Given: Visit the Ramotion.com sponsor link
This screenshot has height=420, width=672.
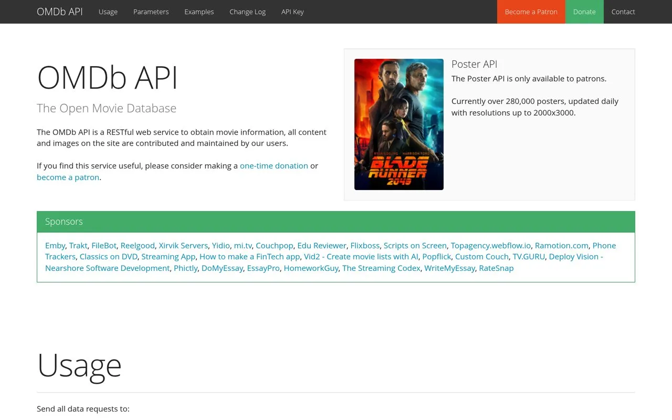Looking at the screenshot, I should click(562, 246).
